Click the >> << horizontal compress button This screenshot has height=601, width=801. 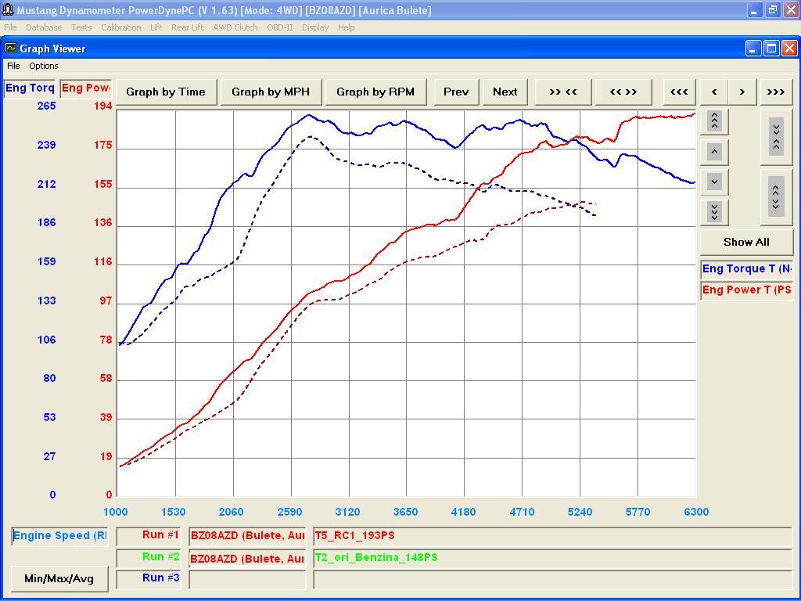coord(563,92)
